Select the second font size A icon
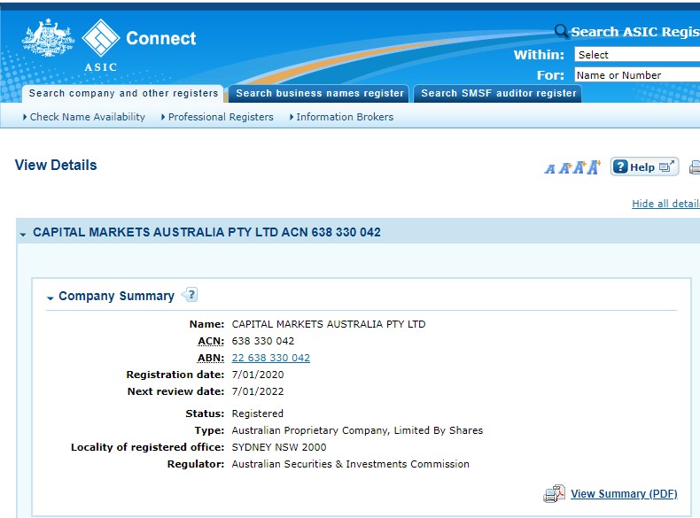 point(565,168)
